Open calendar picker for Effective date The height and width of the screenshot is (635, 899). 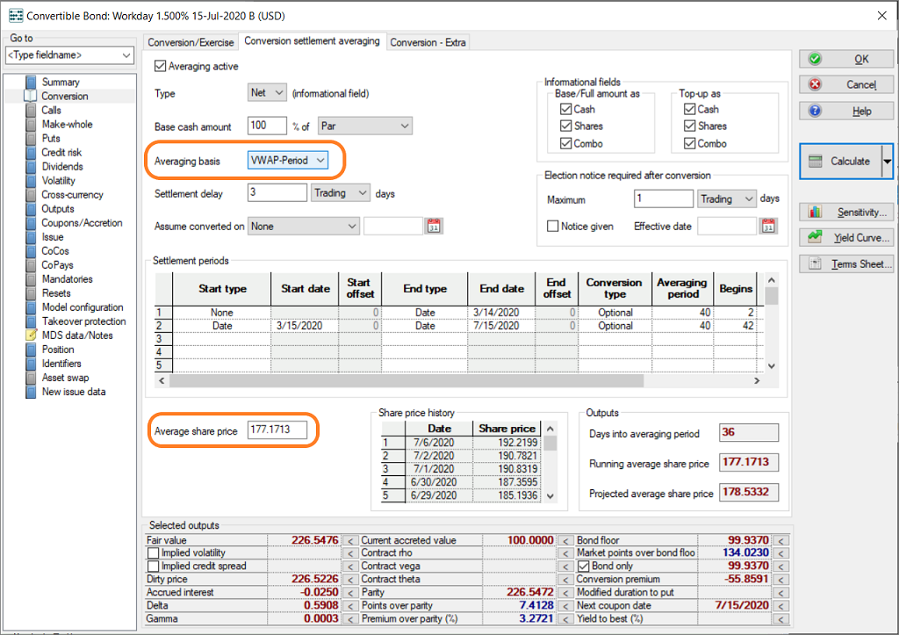pos(768,226)
